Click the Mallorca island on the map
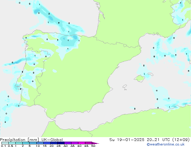This screenshot has height=147, width=191. (x=139, y=78)
